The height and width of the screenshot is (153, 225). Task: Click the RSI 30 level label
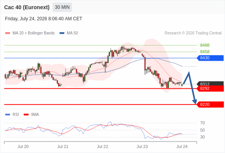click(202, 137)
